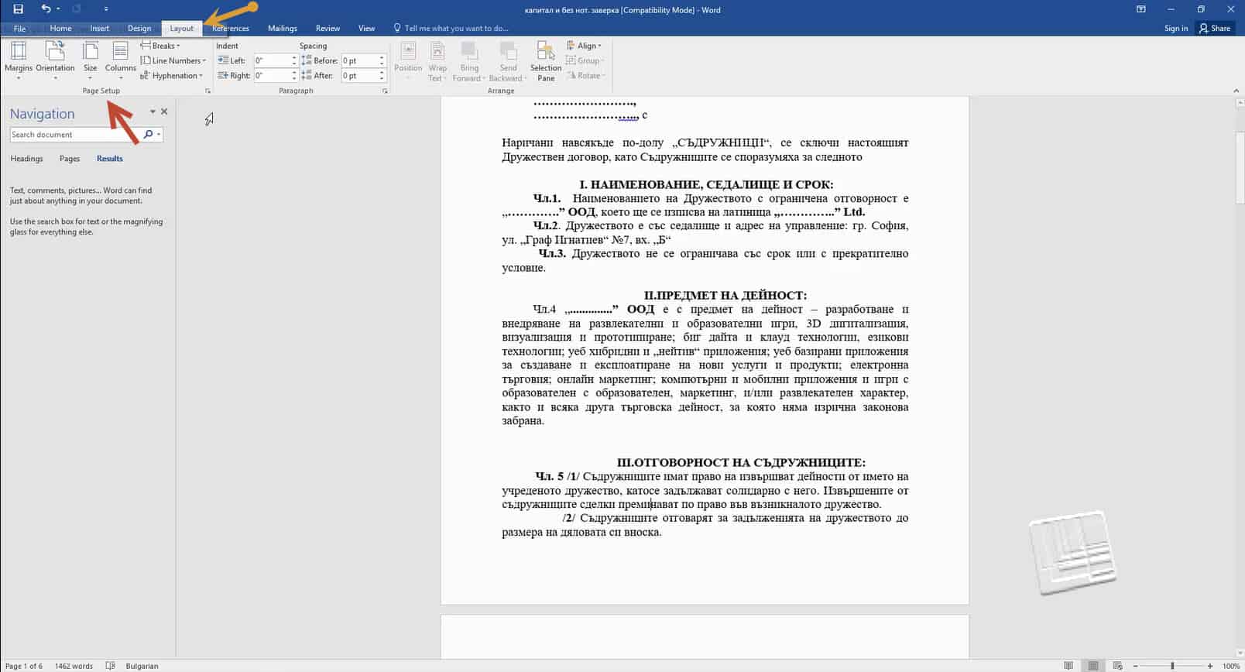Save the document with the Save icon

coord(18,9)
